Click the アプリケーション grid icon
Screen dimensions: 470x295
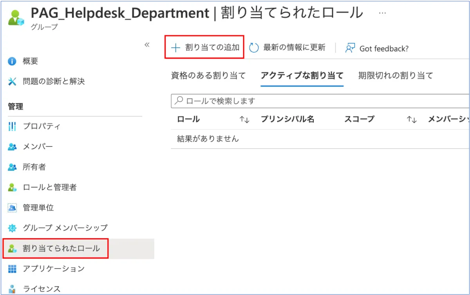[x=13, y=269]
